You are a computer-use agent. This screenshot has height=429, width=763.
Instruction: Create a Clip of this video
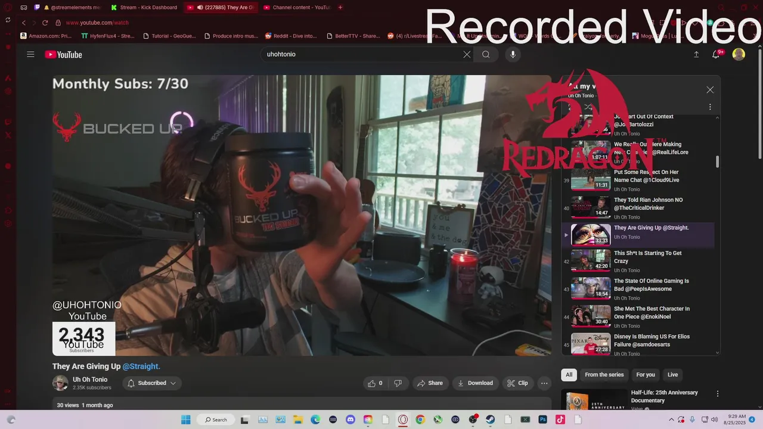517,383
